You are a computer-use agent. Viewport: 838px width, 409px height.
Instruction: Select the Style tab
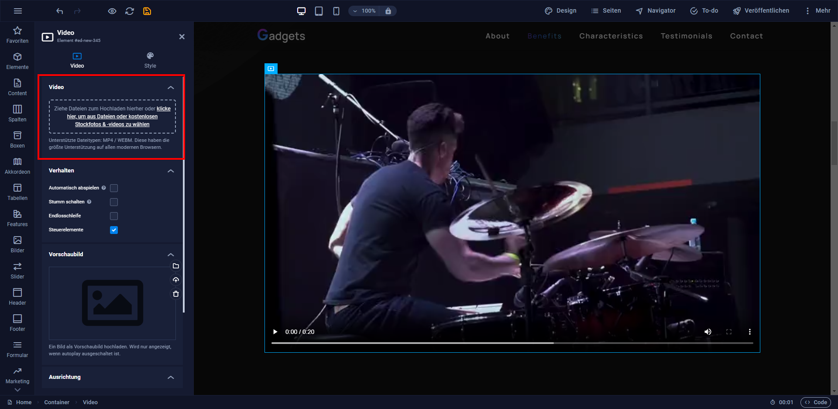click(x=150, y=60)
